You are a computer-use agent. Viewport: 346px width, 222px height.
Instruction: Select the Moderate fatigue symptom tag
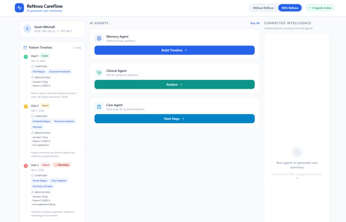(x=41, y=122)
